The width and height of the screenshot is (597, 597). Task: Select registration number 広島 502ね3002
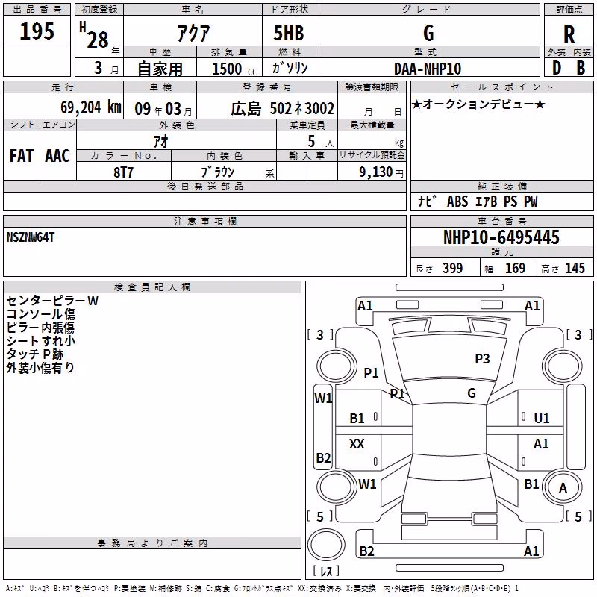click(x=283, y=109)
